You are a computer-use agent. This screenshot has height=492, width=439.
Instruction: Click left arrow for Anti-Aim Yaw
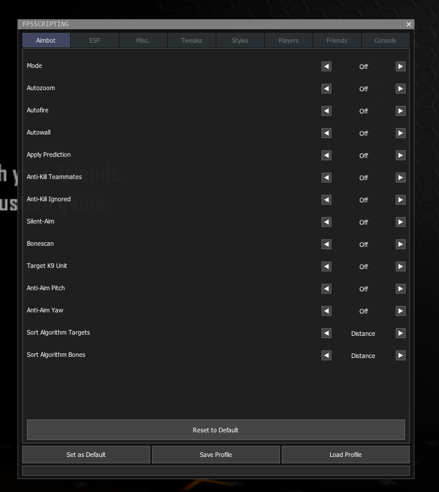click(x=326, y=311)
